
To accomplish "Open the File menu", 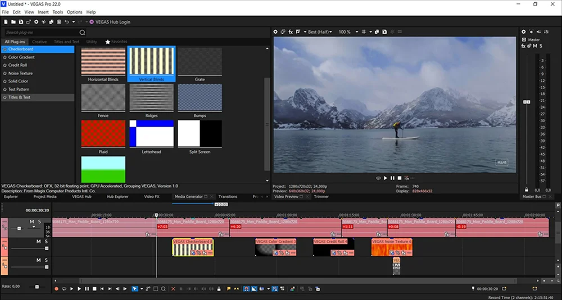I will [x=6, y=12].
